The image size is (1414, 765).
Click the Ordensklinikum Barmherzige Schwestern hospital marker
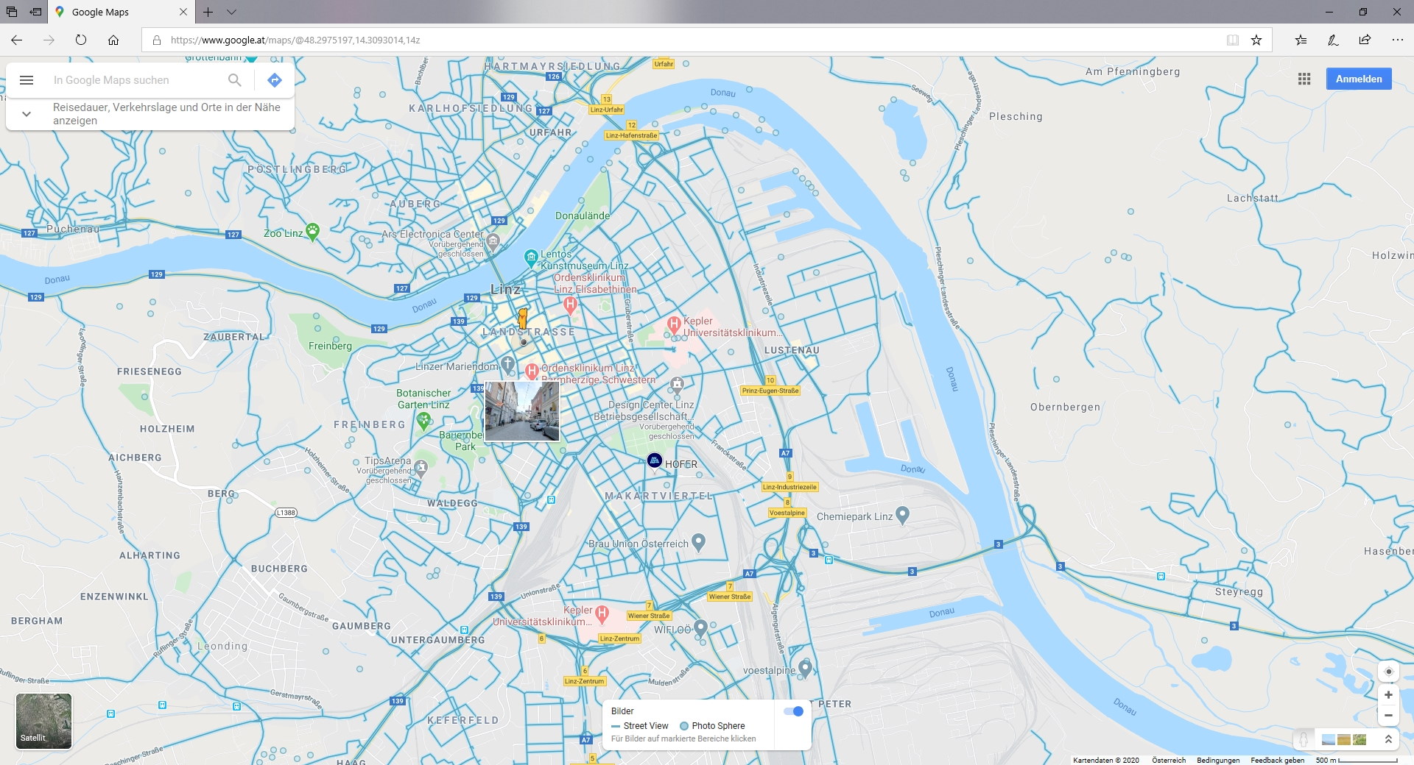[531, 371]
